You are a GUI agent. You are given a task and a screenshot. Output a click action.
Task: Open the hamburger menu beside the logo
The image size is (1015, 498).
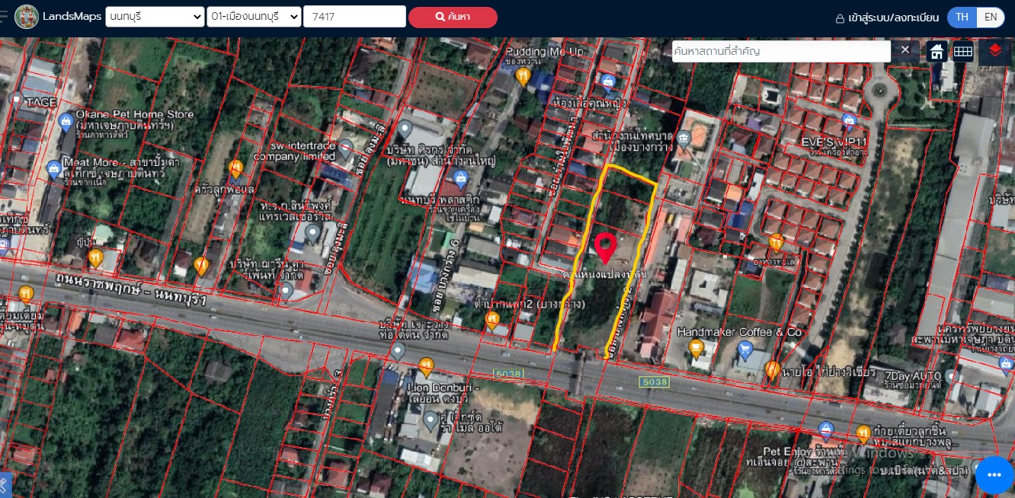click(x=5, y=17)
